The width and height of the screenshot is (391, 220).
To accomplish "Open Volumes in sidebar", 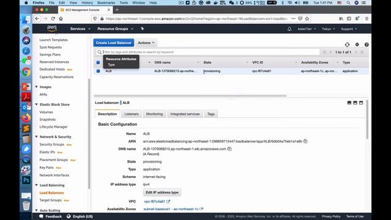I will [46, 112].
